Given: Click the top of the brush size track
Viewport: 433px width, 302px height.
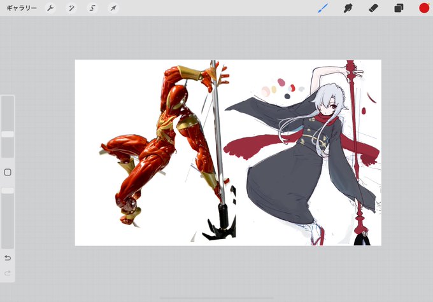Looking at the screenshot, I should (8, 100).
